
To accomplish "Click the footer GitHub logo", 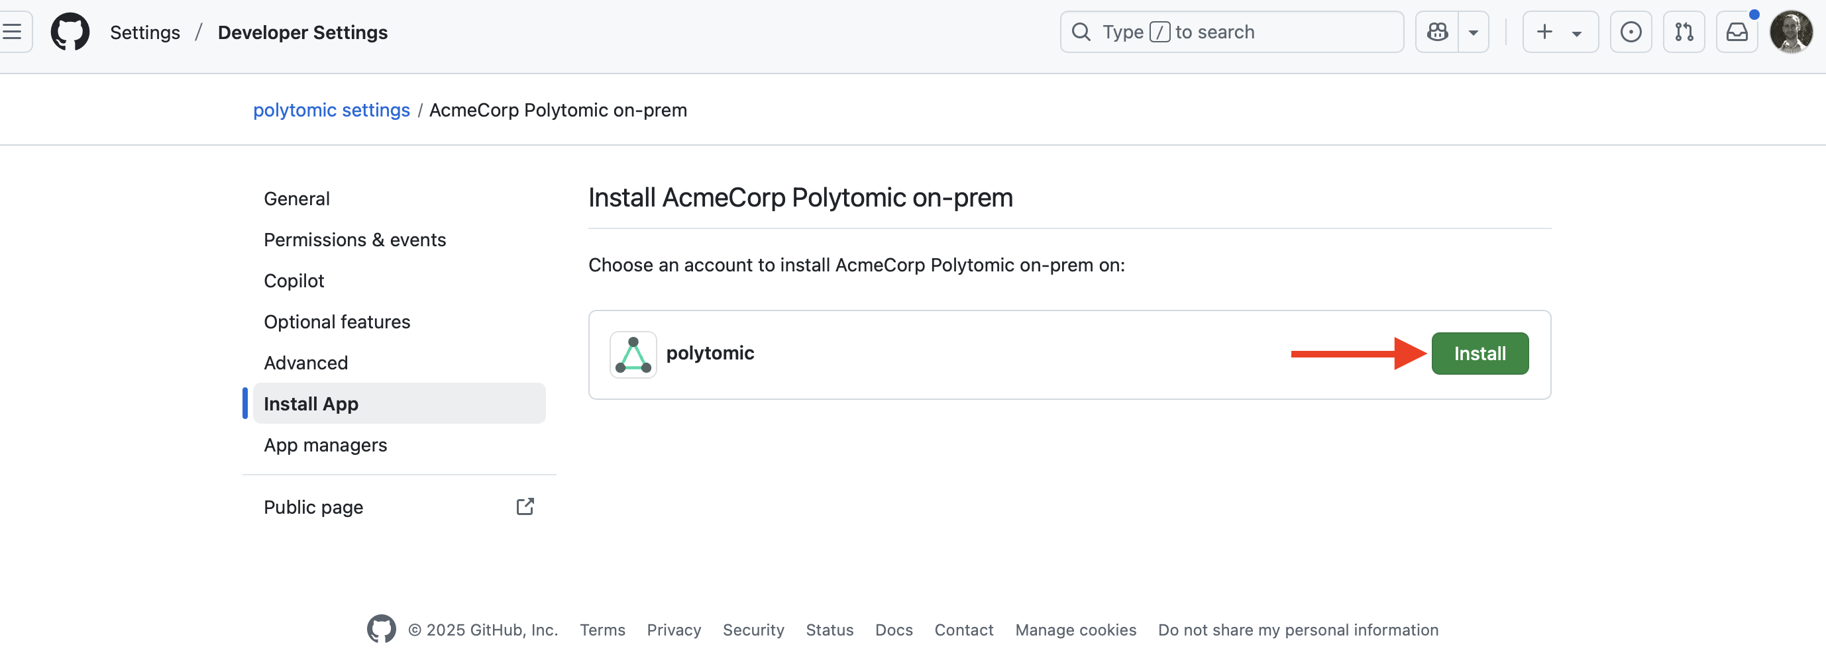I will 382,629.
